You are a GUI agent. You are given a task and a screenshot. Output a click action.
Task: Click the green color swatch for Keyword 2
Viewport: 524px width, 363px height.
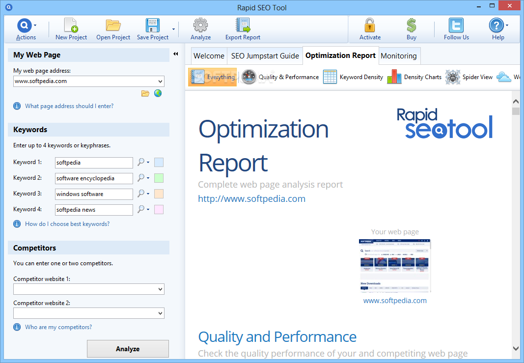(159, 178)
